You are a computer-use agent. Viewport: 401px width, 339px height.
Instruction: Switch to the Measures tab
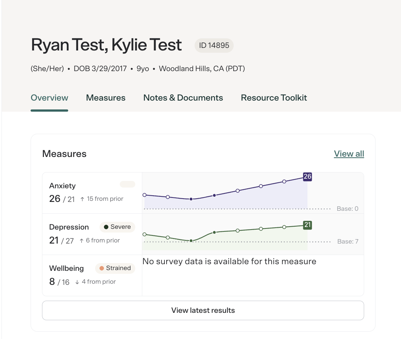coord(106,98)
